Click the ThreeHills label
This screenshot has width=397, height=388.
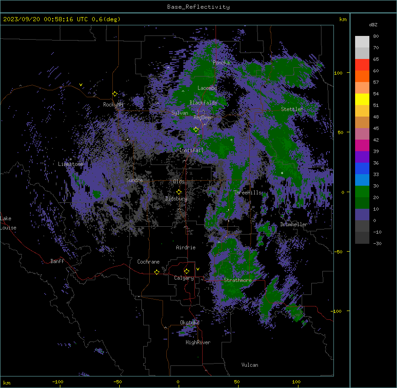click(247, 193)
